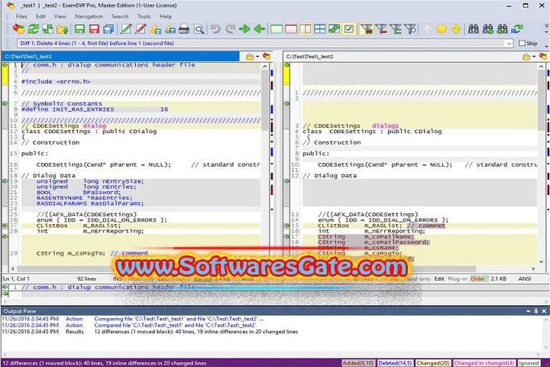Open the Output Pane options dropdown arrow

(x=529, y=311)
